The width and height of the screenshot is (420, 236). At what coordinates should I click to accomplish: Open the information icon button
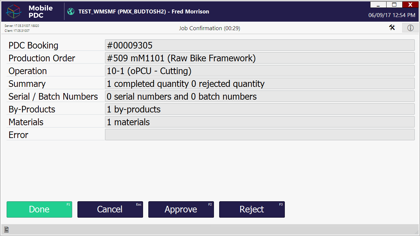410,28
